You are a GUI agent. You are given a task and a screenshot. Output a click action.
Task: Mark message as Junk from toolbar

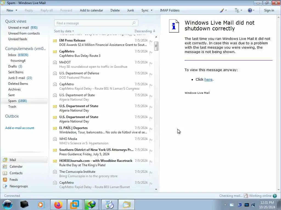[130, 10]
